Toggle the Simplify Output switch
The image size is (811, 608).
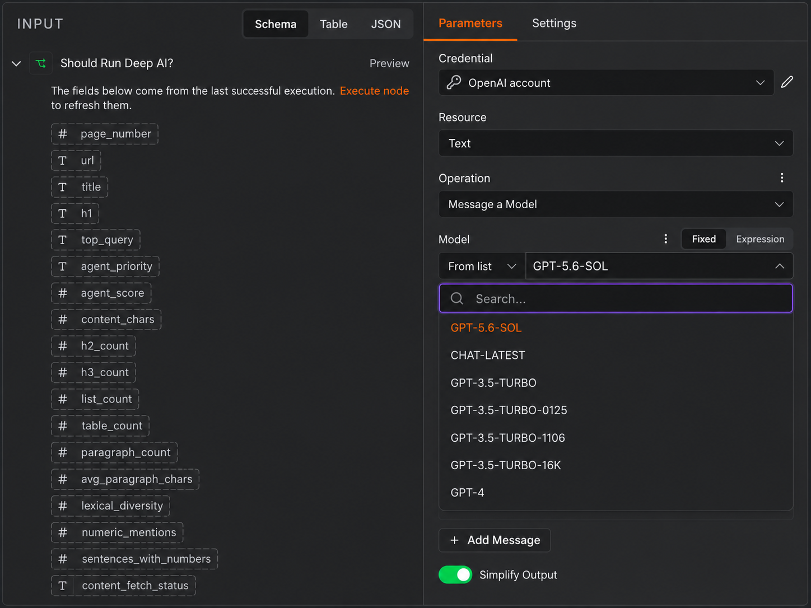coord(455,575)
